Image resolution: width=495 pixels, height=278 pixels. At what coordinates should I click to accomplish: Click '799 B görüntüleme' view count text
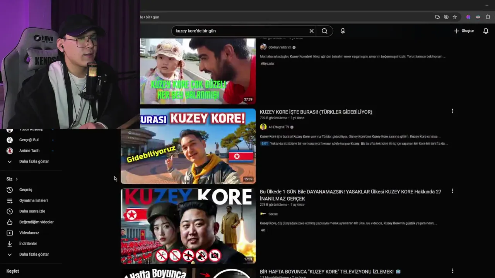pos(273,118)
